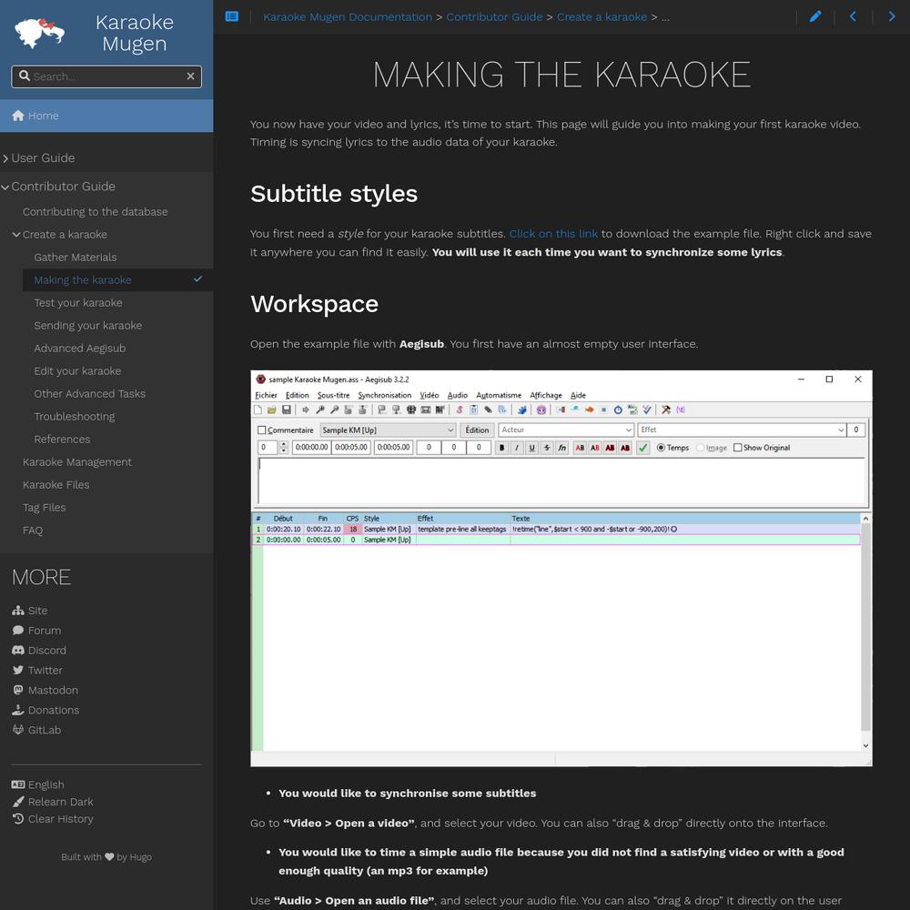Screen dimensions: 910x910
Task: Click secondary color AB swatch in Aegisub
Action: (595, 448)
